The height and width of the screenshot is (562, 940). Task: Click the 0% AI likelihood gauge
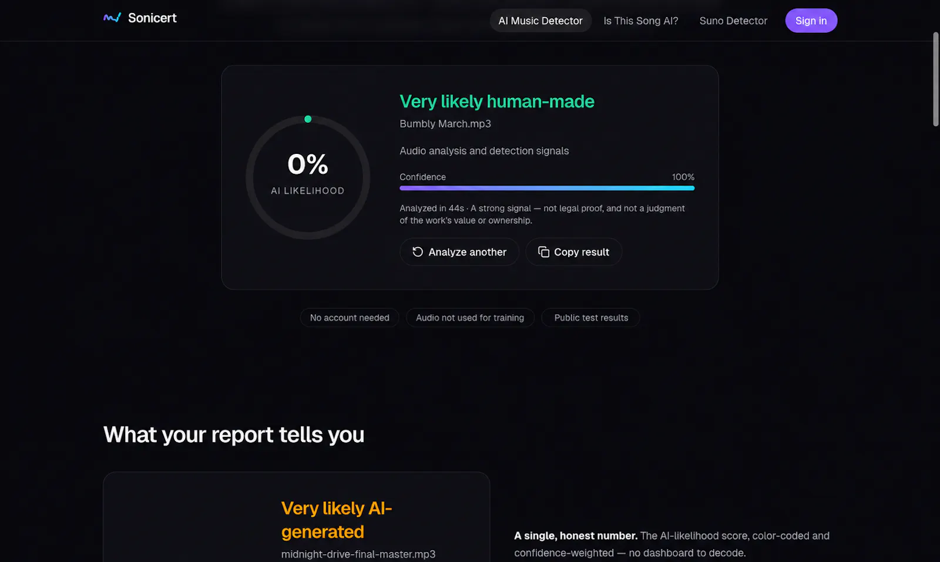point(308,177)
